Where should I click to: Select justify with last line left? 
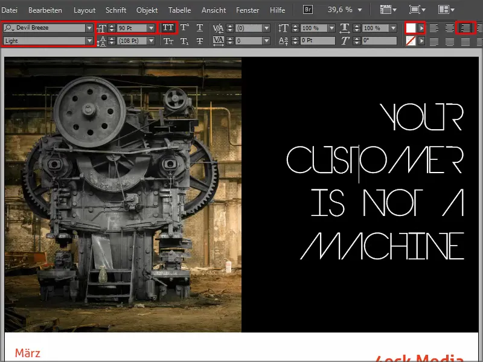point(433,41)
